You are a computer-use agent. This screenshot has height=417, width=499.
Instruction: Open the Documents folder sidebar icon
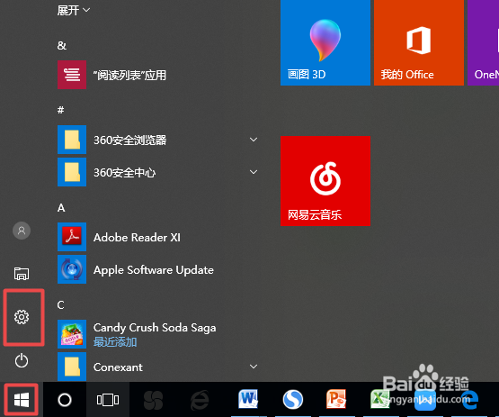pyautogui.click(x=22, y=274)
